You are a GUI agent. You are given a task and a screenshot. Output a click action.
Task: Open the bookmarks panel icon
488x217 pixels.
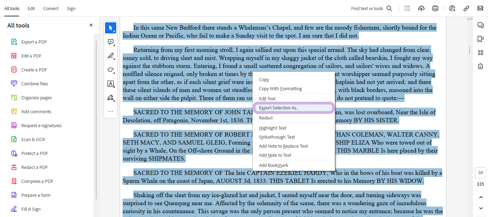(480, 39)
